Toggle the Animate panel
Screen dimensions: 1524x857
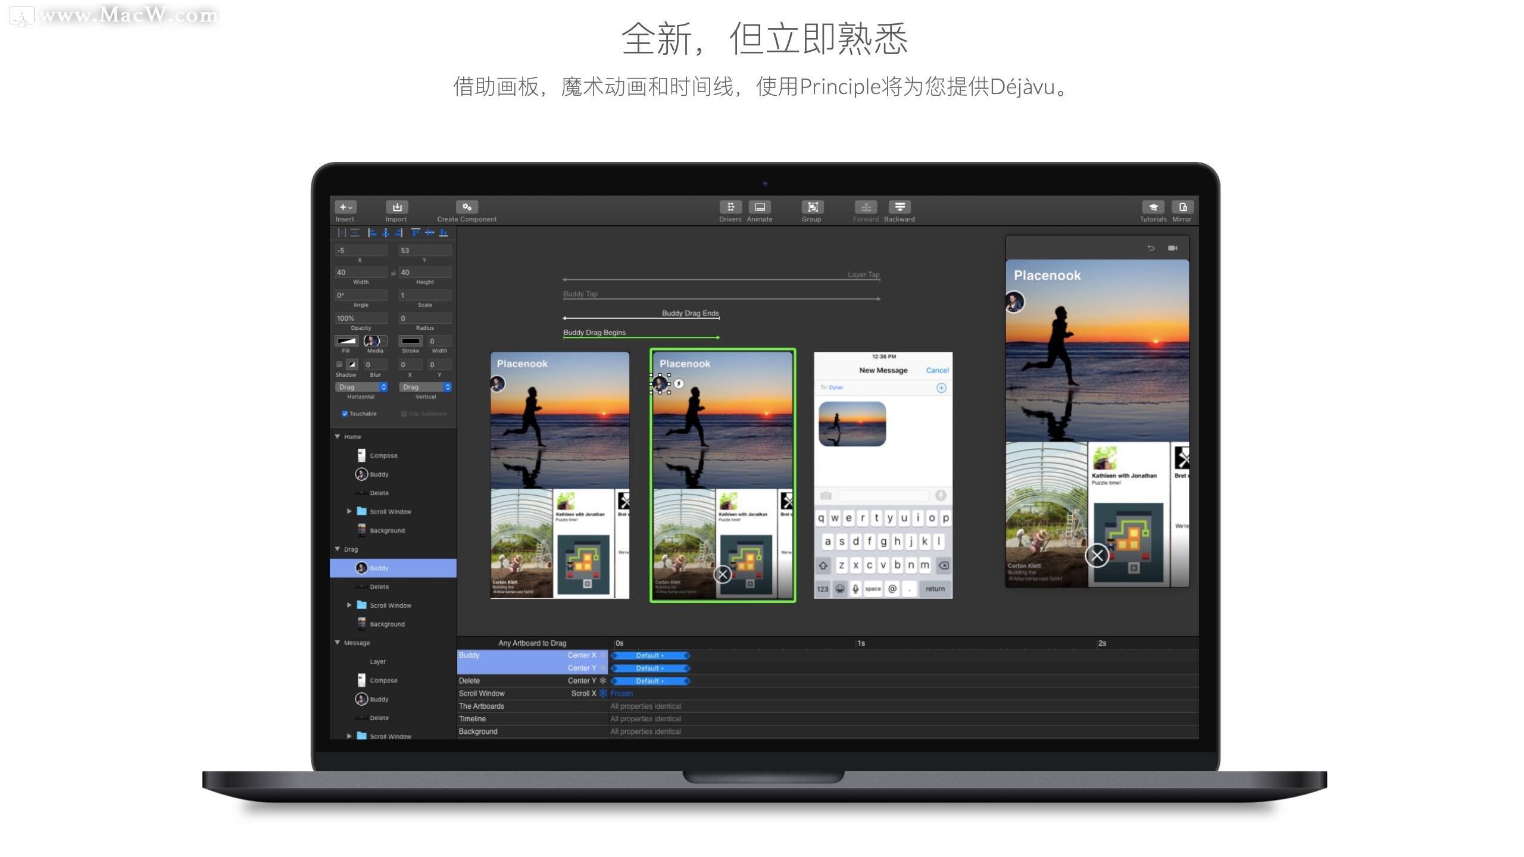(x=760, y=207)
